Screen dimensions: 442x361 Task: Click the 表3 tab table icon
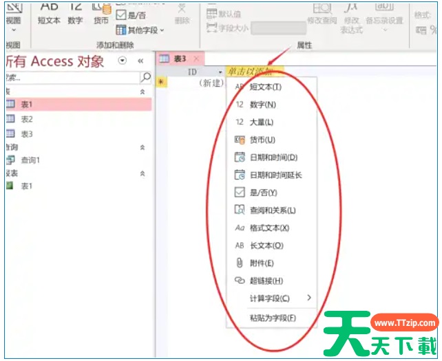point(164,59)
